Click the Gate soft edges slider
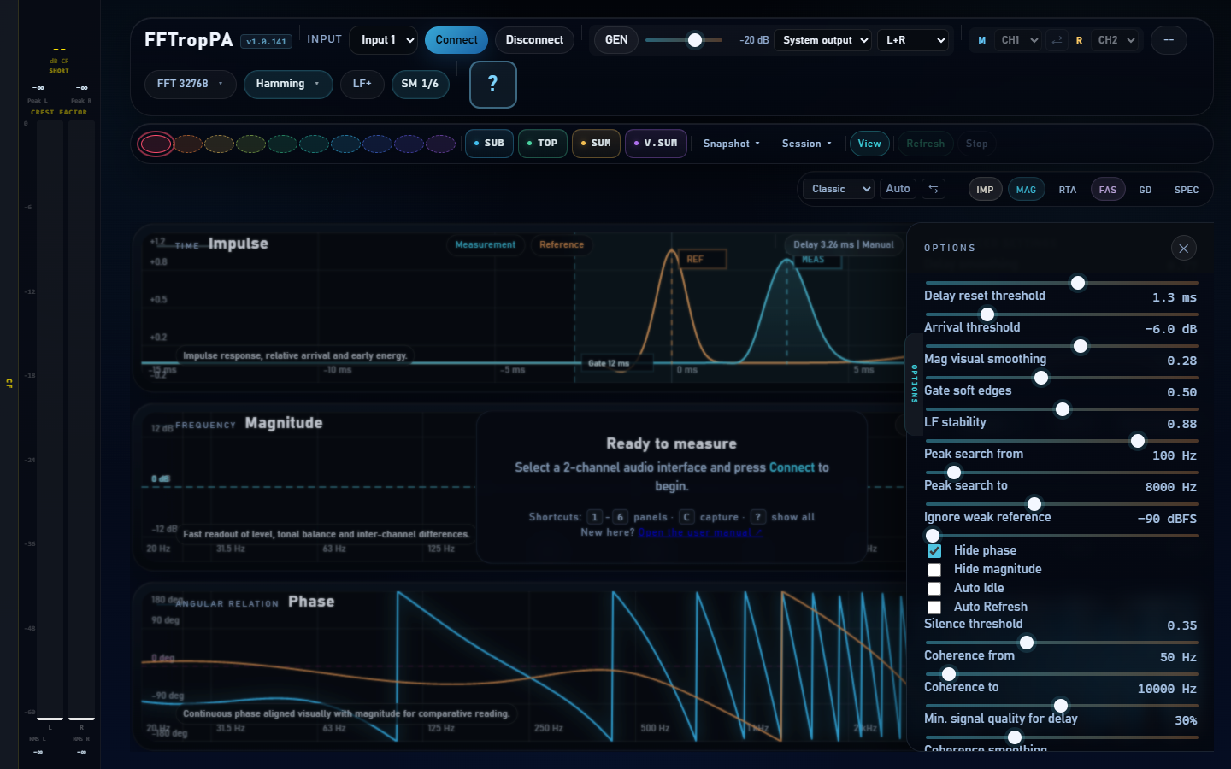Image resolution: width=1231 pixels, height=769 pixels. coord(1062,409)
